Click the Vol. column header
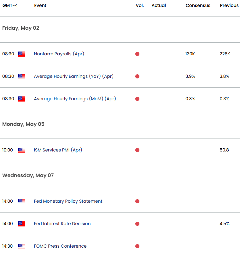The height and width of the screenshot is (253, 240). pyautogui.click(x=139, y=5)
